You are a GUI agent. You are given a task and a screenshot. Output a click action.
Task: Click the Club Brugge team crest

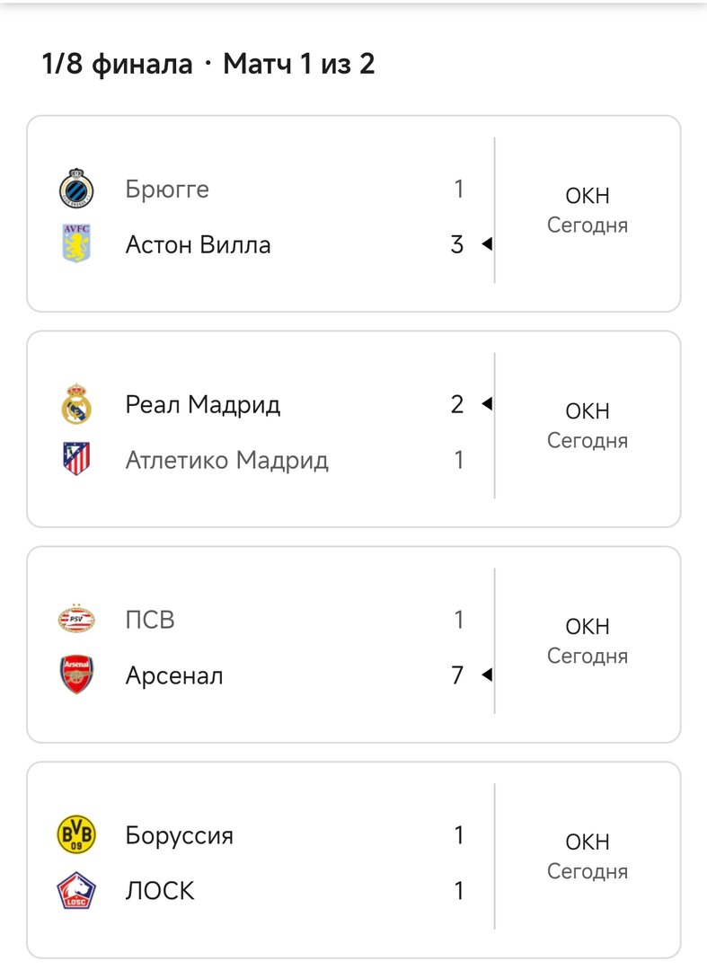pos(76,190)
